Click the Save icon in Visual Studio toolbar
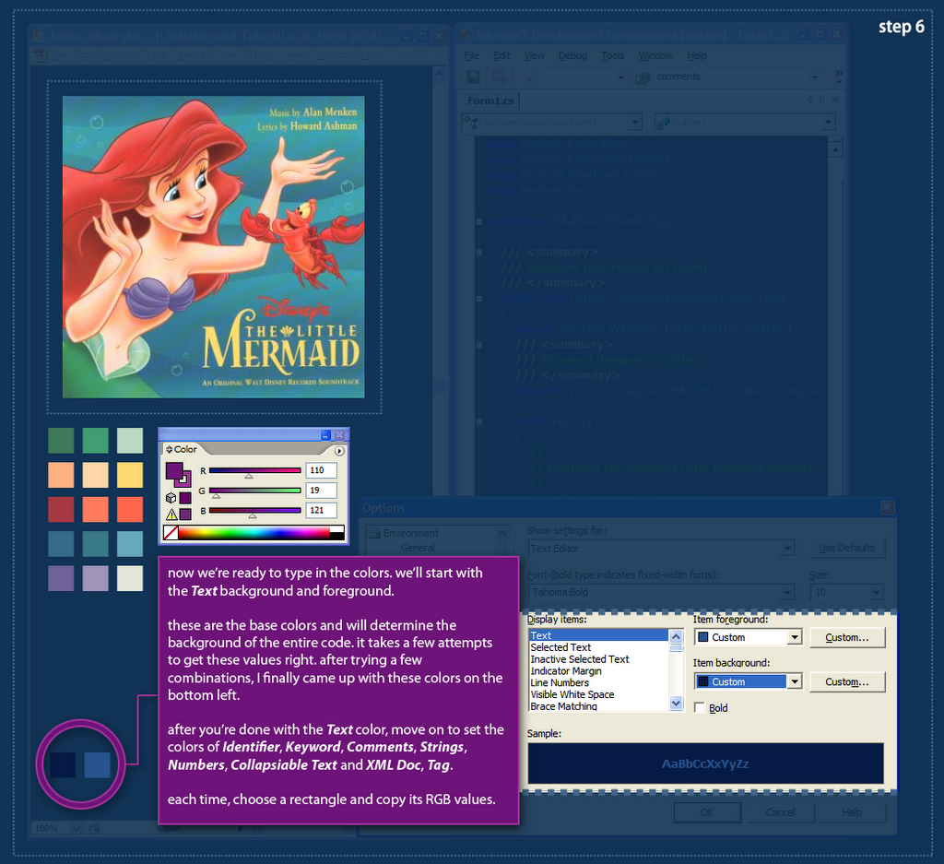 coord(473,77)
